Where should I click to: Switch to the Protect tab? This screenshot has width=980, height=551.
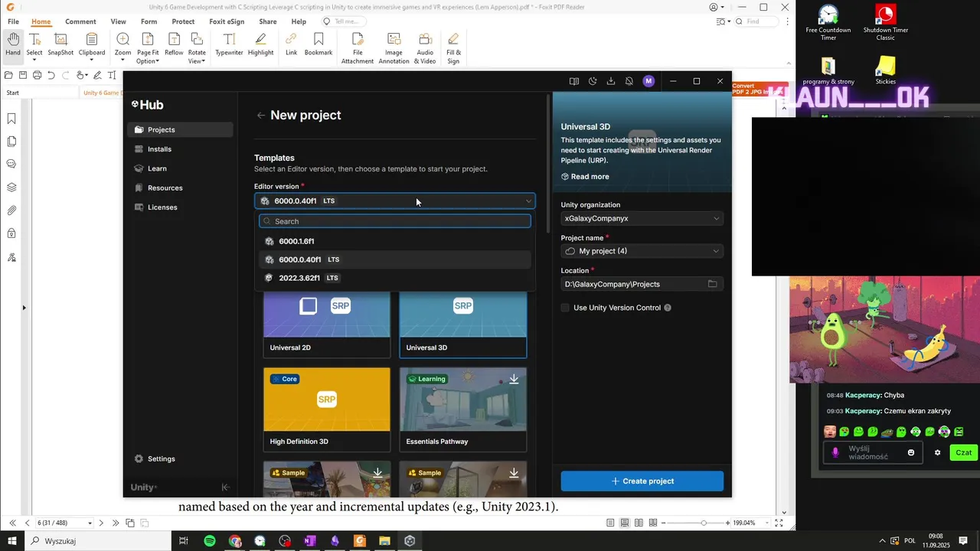point(183,21)
